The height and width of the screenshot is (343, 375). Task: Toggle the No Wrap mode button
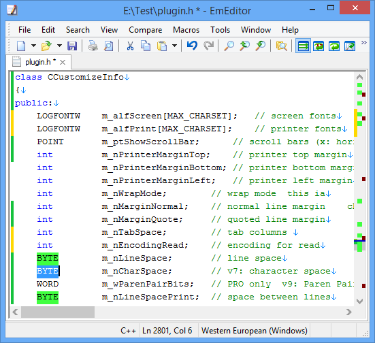303,46
